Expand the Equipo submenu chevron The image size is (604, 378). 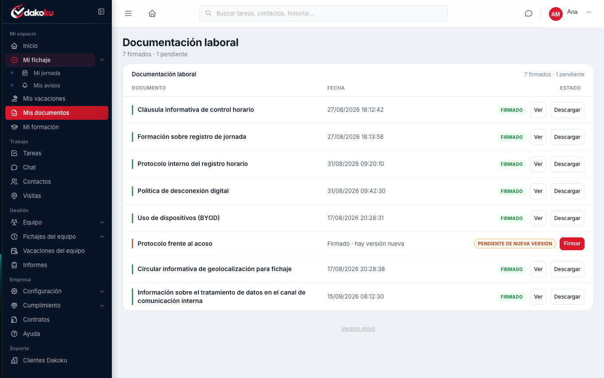coord(102,222)
